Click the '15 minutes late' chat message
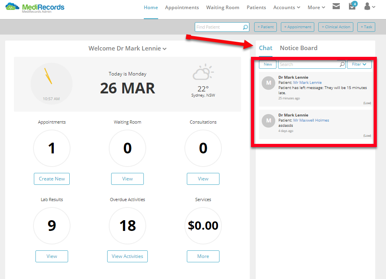 click(323, 90)
